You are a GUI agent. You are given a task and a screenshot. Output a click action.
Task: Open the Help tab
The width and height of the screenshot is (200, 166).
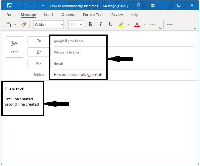tap(135, 15)
